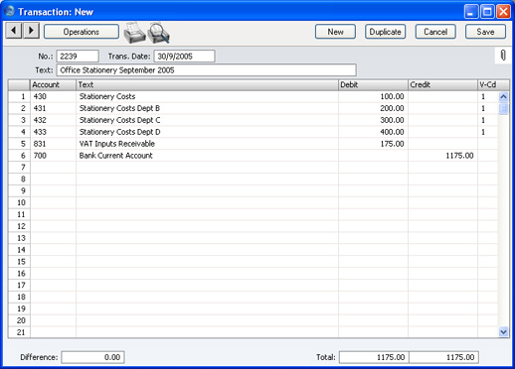Go to the previous record arrow
The height and width of the screenshot is (369, 515).
[x=14, y=31]
